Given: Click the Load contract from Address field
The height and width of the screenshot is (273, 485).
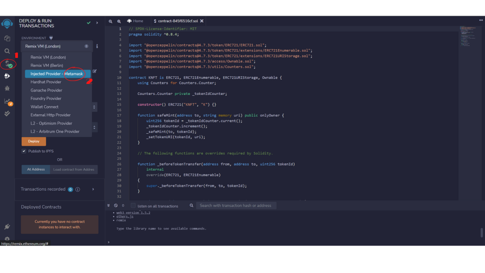Looking at the screenshot, I should [74, 169].
